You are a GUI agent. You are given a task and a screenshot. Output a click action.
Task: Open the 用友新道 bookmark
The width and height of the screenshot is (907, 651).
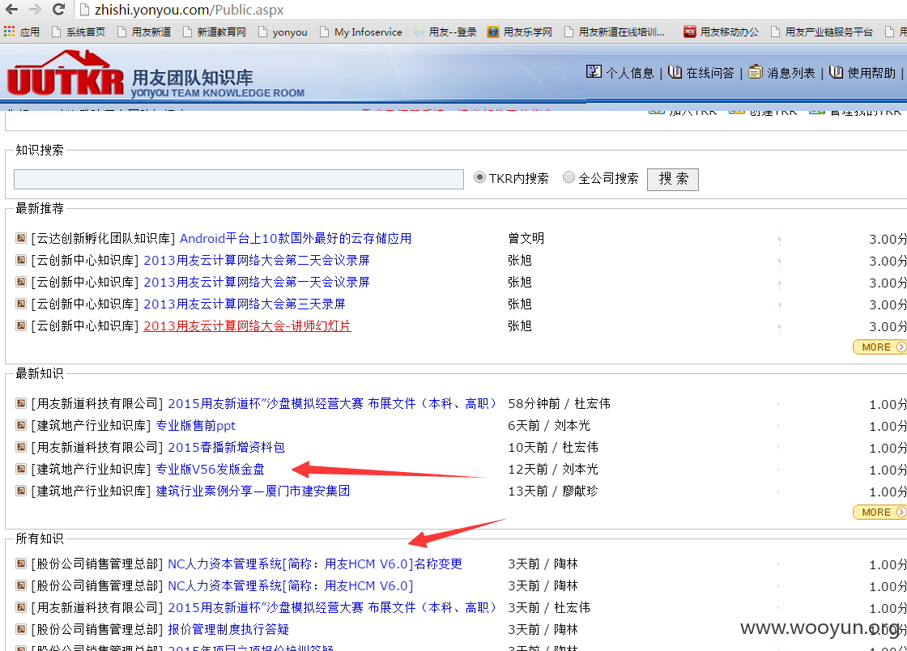pos(144,32)
